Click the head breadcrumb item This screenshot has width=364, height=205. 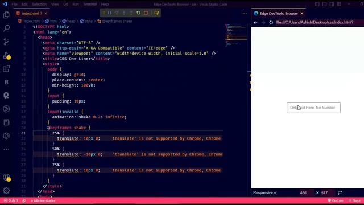69,21
